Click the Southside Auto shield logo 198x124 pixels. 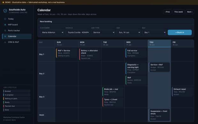point(5,11)
